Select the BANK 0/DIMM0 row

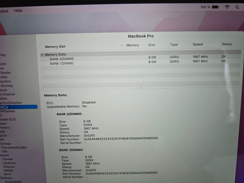(x=140, y=58)
